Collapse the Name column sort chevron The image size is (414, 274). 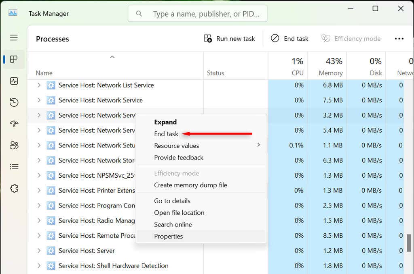[x=112, y=57]
